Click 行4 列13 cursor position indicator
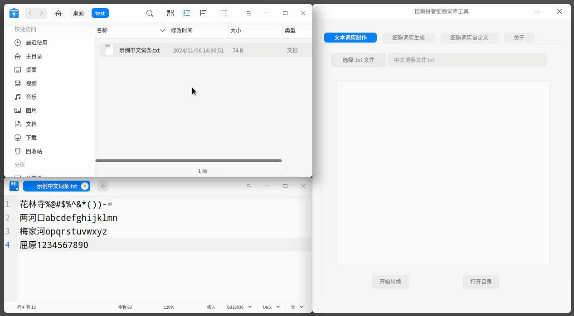 (x=26, y=307)
